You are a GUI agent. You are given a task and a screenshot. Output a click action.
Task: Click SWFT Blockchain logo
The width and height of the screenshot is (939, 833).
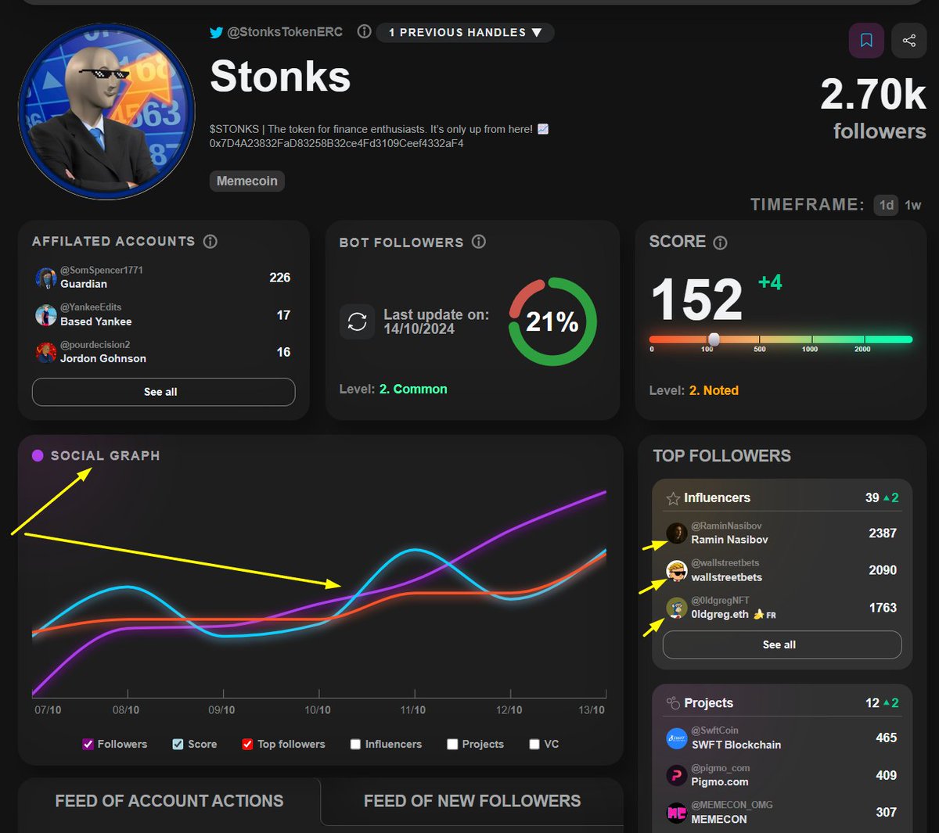677,738
